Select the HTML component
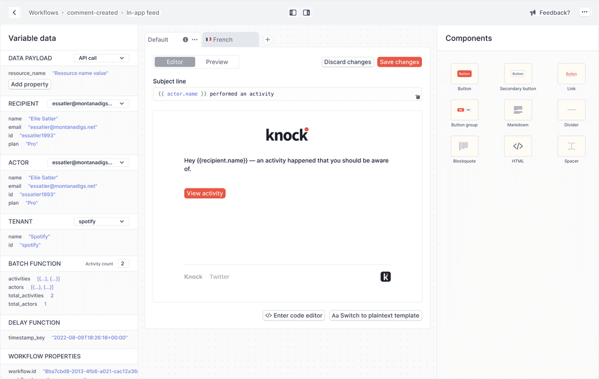The image size is (599, 379). [x=517, y=146]
